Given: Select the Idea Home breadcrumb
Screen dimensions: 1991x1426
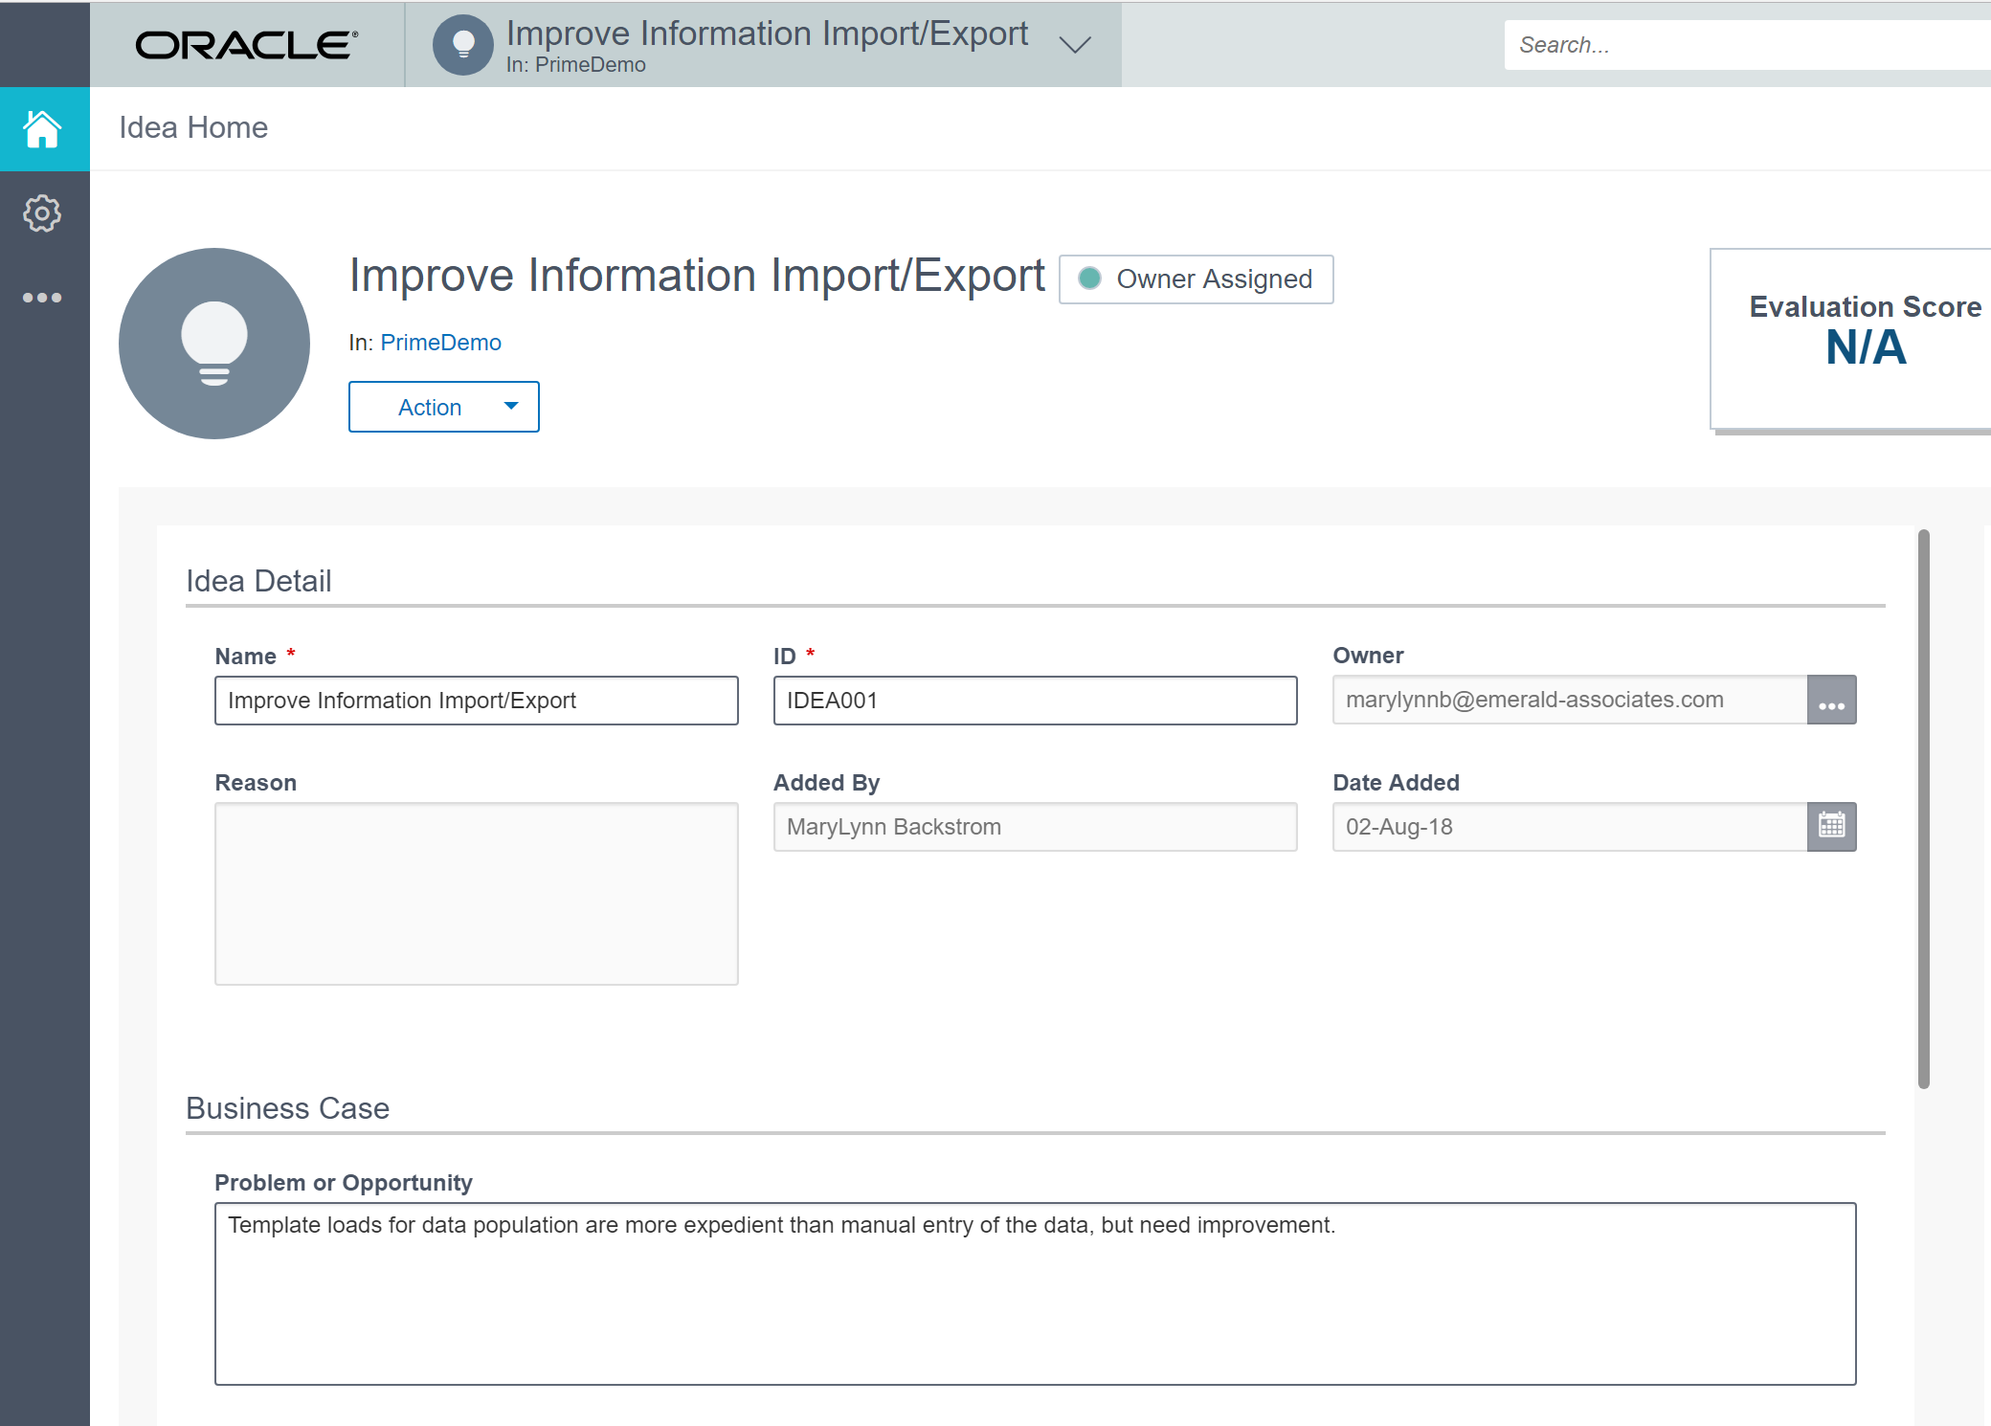Looking at the screenshot, I should 192,127.
